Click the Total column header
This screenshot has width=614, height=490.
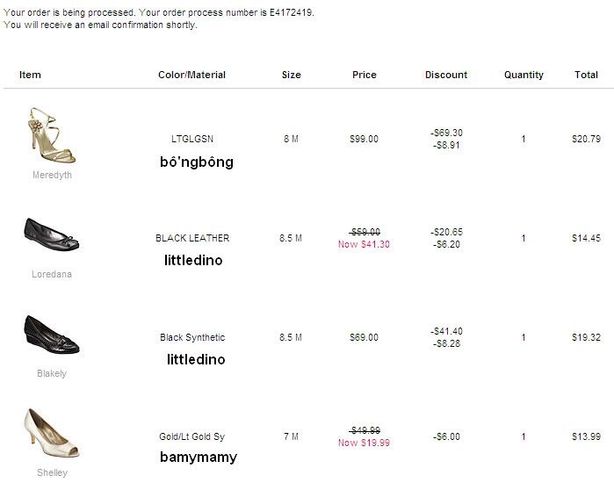click(586, 76)
